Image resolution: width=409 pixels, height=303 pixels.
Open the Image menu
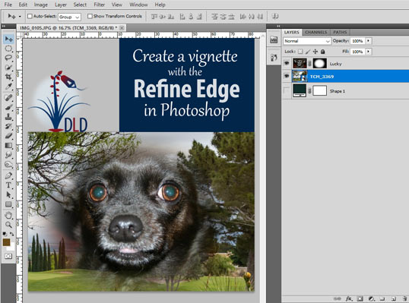(41, 5)
